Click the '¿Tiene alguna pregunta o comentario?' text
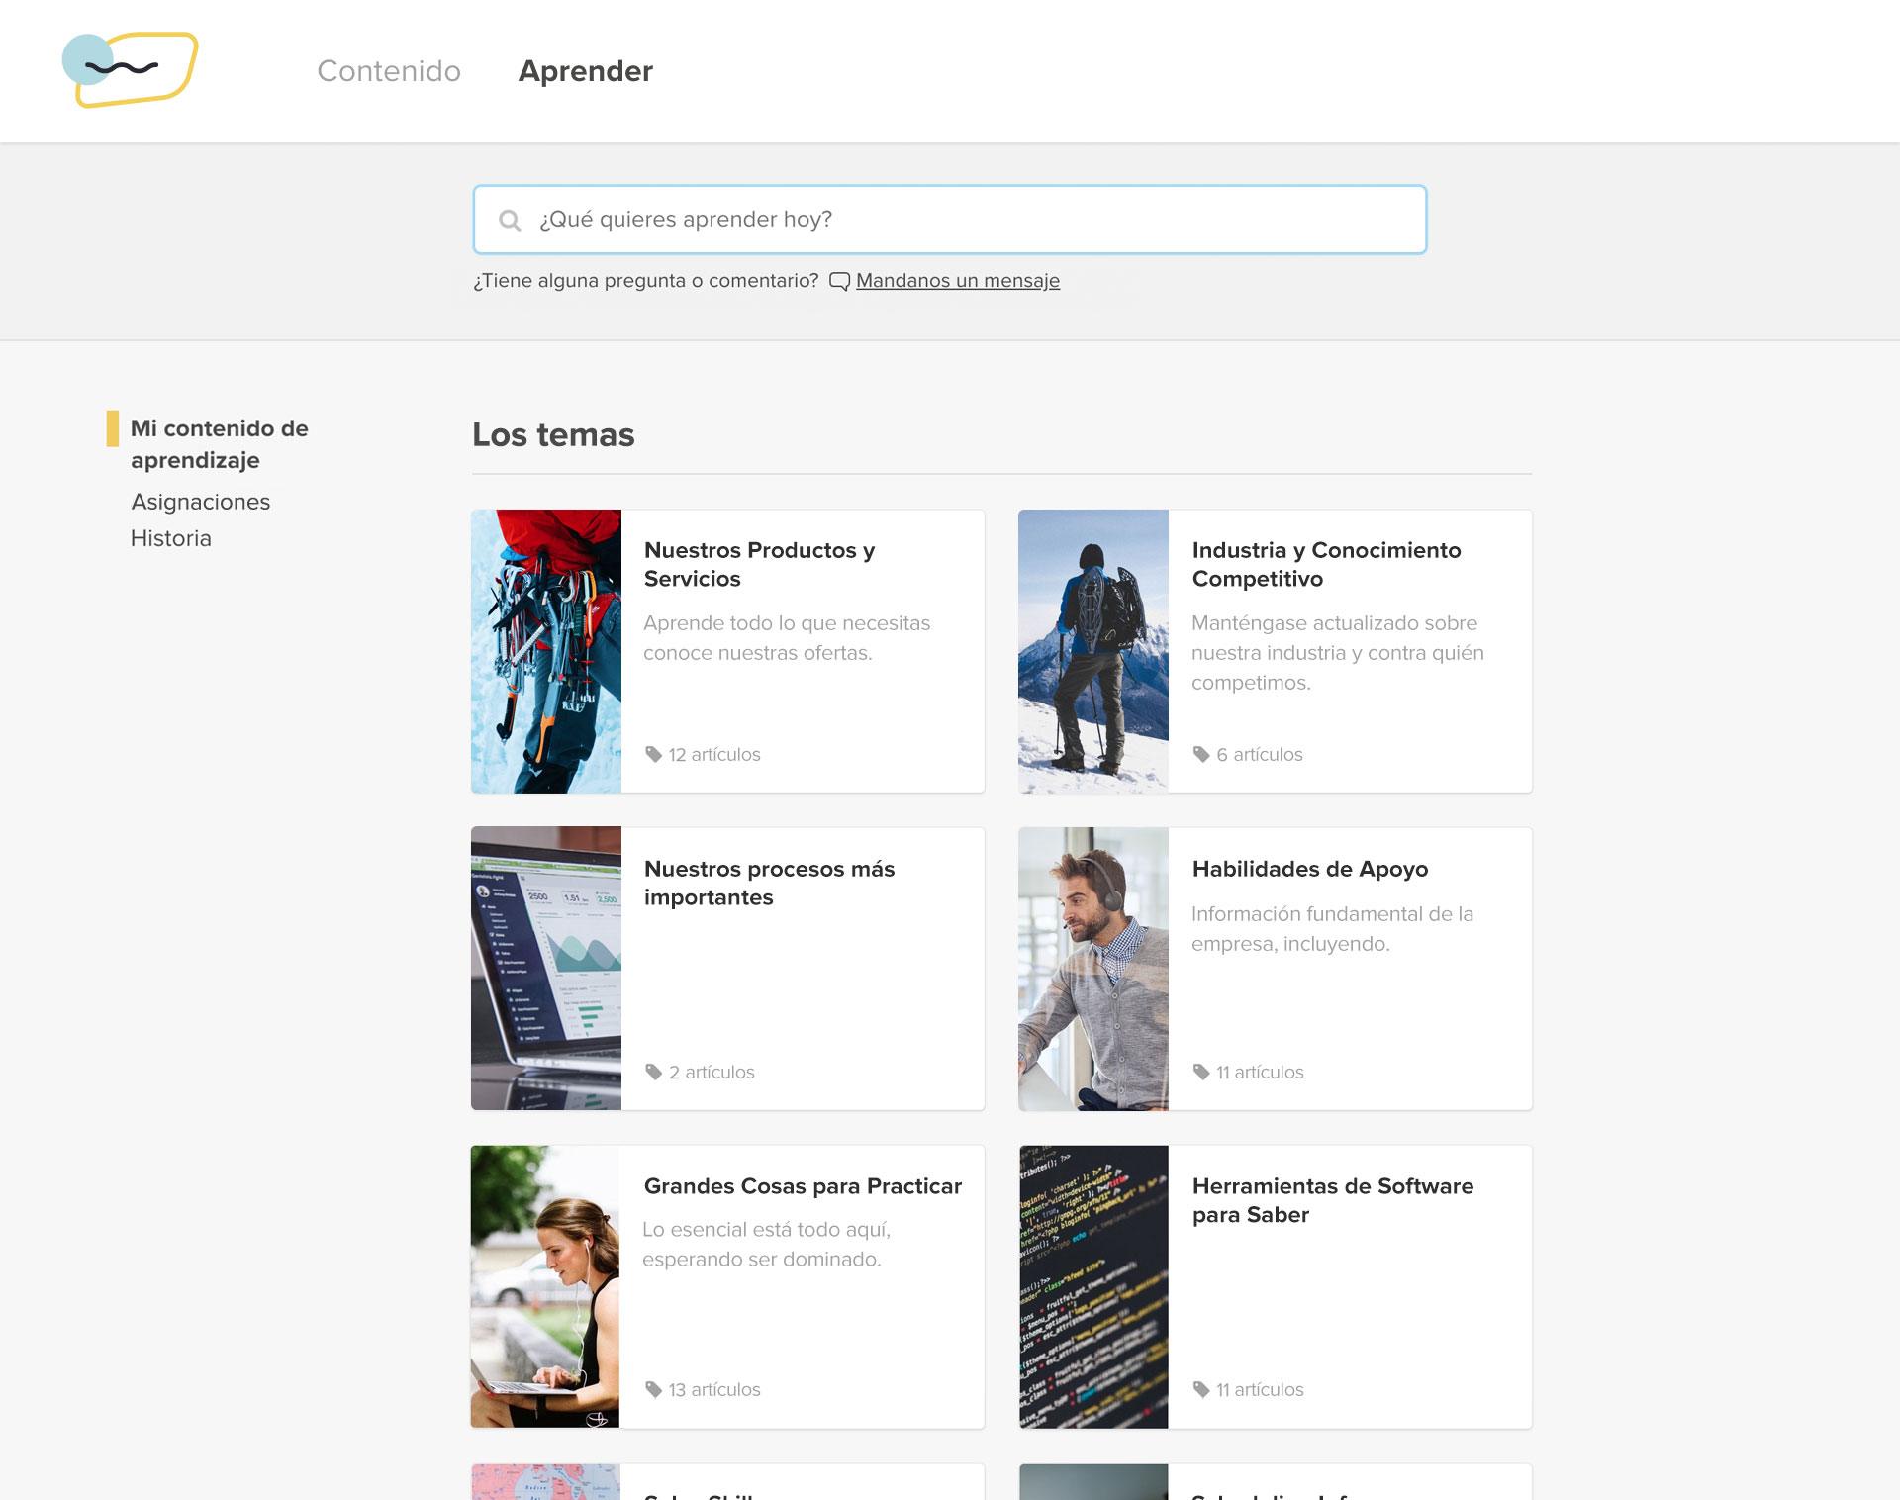The height and width of the screenshot is (1500, 1900). pos(645,281)
